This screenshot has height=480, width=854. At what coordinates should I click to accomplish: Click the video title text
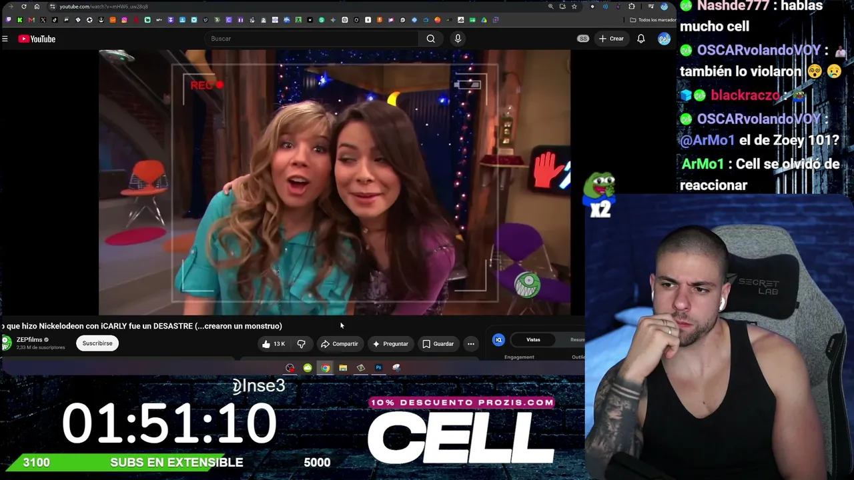[142, 326]
